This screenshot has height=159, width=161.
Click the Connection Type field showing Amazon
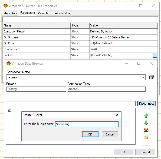point(107,89)
